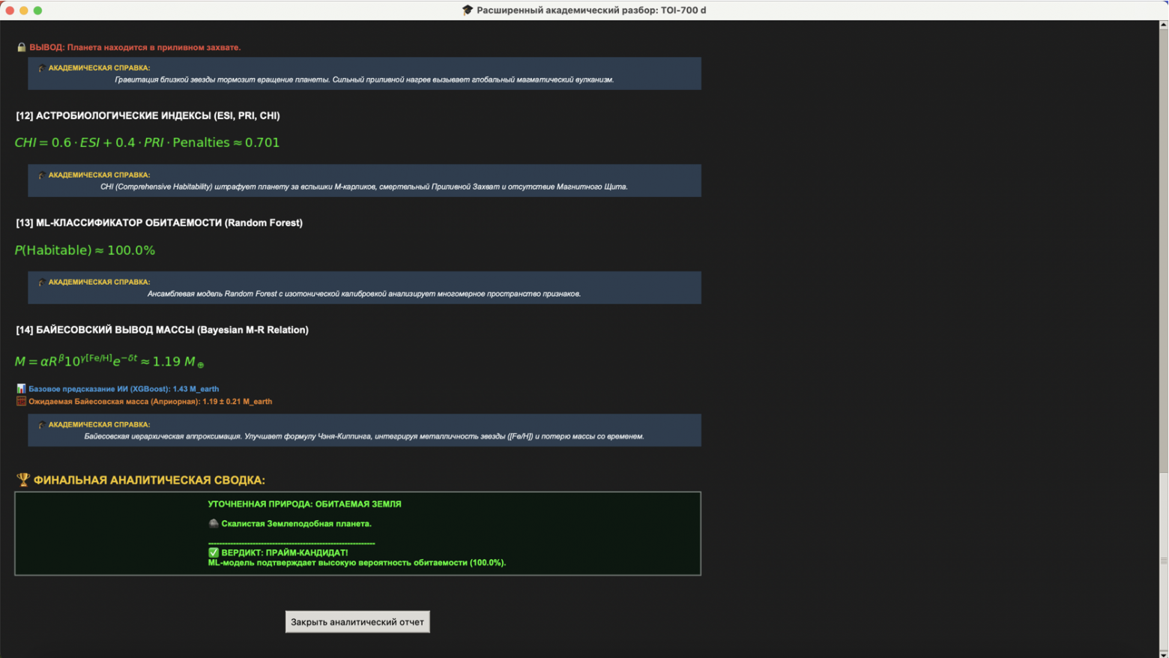Click the CHI formula result 0.701
The height and width of the screenshot is (658, 1169).
coord(262,142)
